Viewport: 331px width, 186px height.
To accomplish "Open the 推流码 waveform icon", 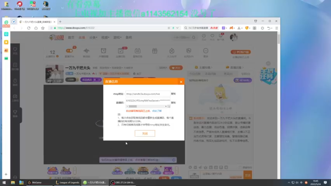I will [x=86, y=51].
